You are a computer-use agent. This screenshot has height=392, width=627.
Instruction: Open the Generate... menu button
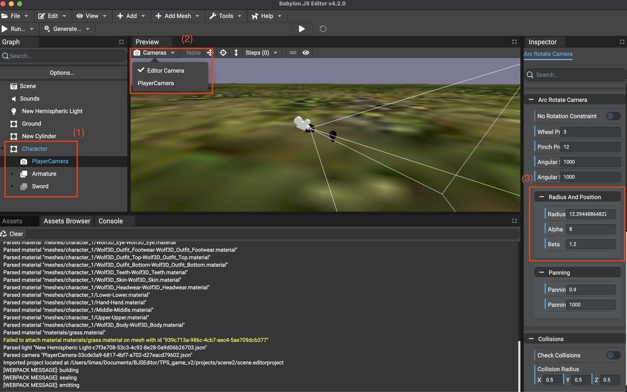[67, 29]
